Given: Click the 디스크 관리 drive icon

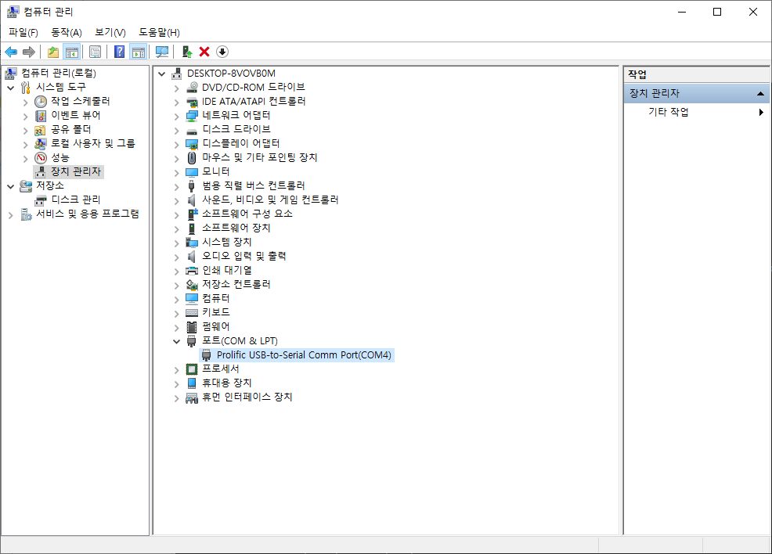Looking at the screenshot, I should click(x=41, y=200).
